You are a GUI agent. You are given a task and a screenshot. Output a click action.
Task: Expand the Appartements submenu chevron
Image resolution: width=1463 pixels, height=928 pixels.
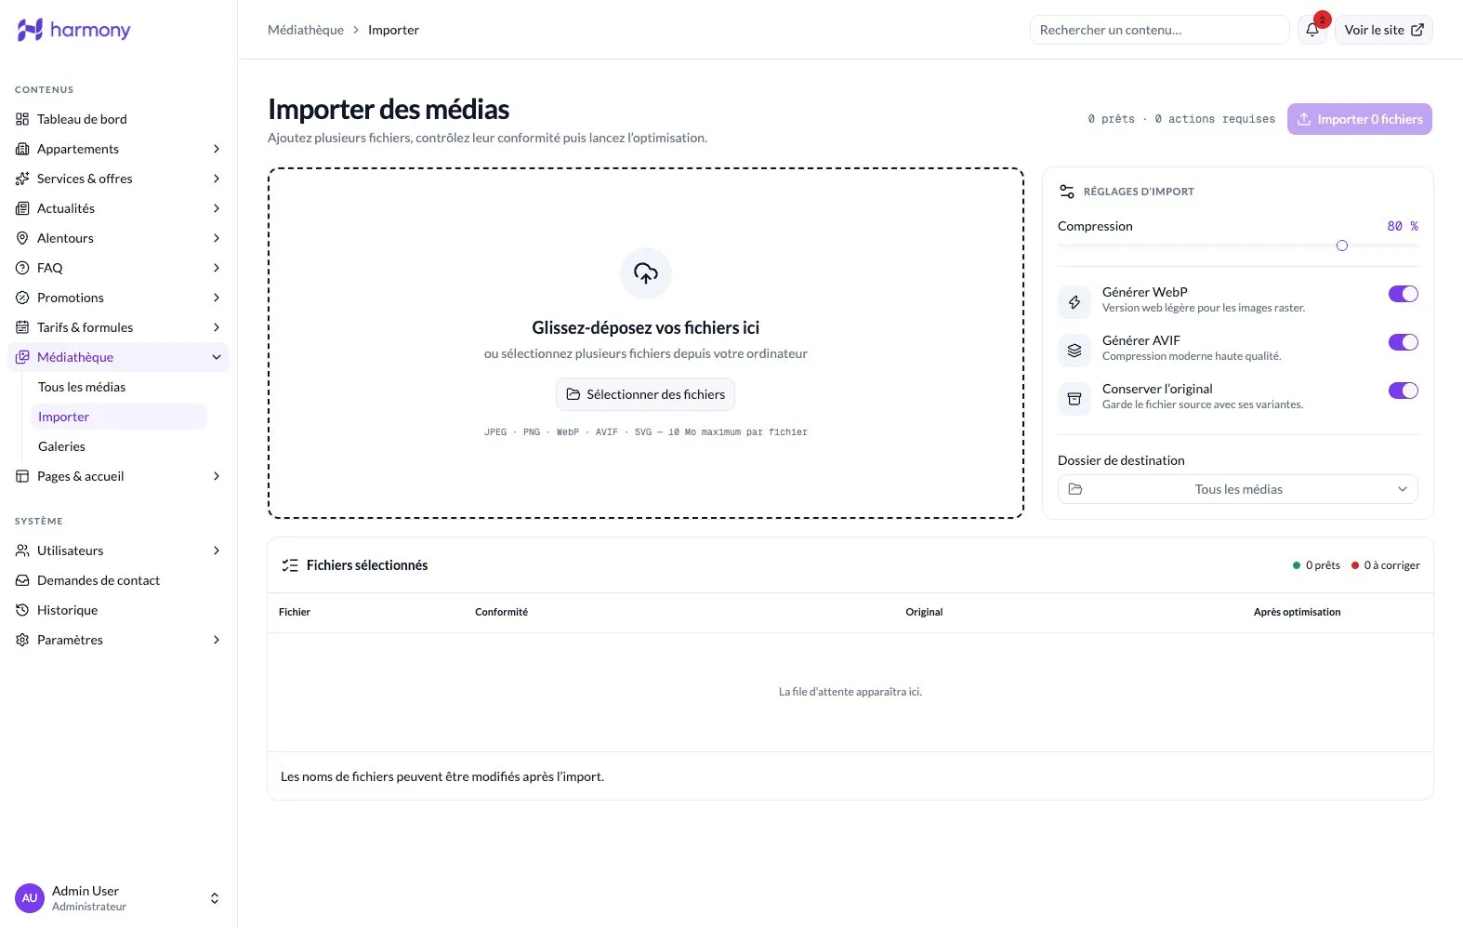[217, 149]
